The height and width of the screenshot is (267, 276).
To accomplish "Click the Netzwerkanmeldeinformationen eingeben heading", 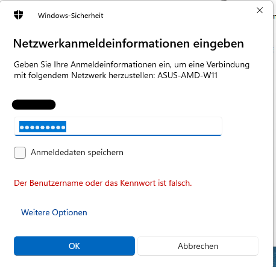I will (x=128, y=43).
